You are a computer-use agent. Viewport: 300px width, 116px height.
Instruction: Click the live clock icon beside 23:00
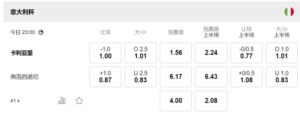(41, 32)
